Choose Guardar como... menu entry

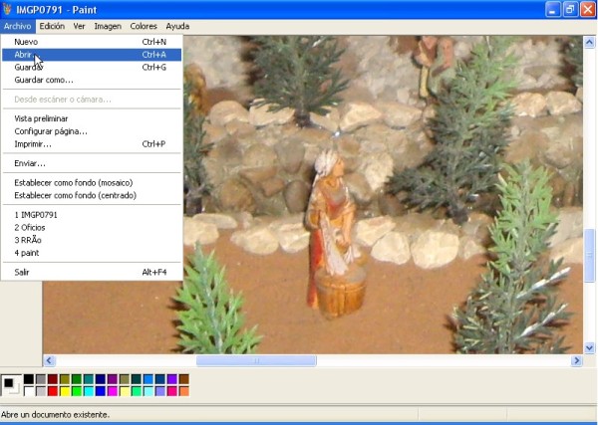click(44, 80)
